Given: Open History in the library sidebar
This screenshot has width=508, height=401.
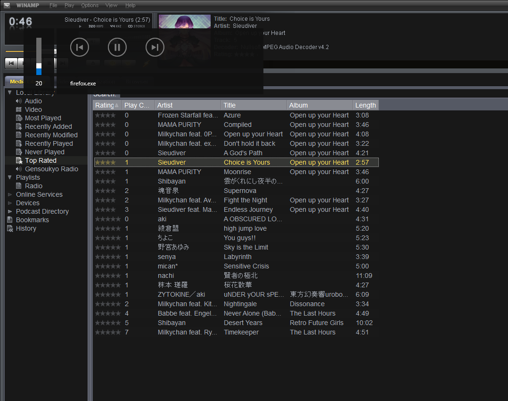Looking at the screenshot, I should tap(26, 228).
